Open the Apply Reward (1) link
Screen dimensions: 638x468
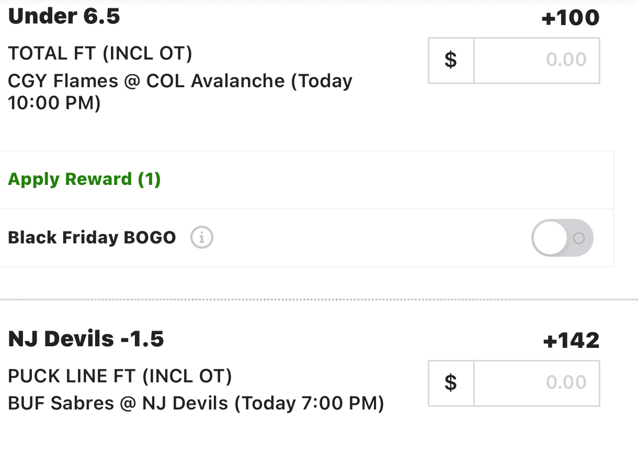coord(84,179)
